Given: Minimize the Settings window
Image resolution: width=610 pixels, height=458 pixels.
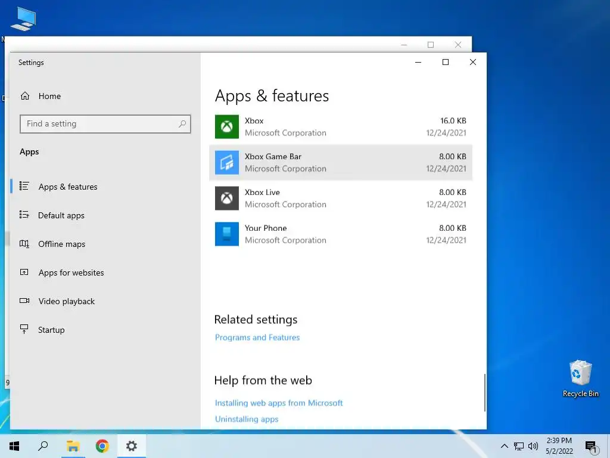Looking at the screenshot, I should 418,62.
